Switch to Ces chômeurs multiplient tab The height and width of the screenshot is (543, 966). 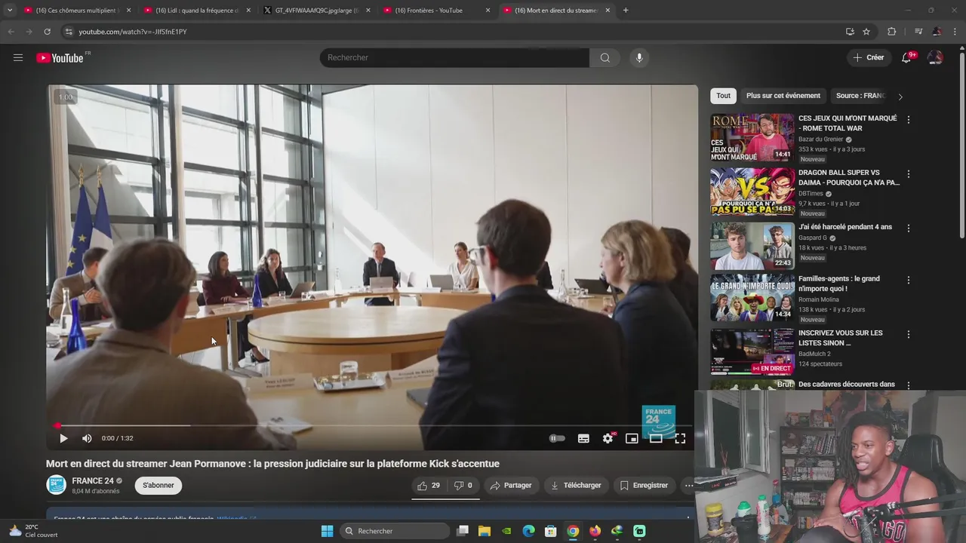click(75, 11)
